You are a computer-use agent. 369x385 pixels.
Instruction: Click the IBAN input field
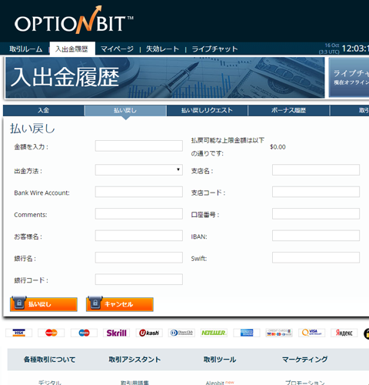pos(316,236)
